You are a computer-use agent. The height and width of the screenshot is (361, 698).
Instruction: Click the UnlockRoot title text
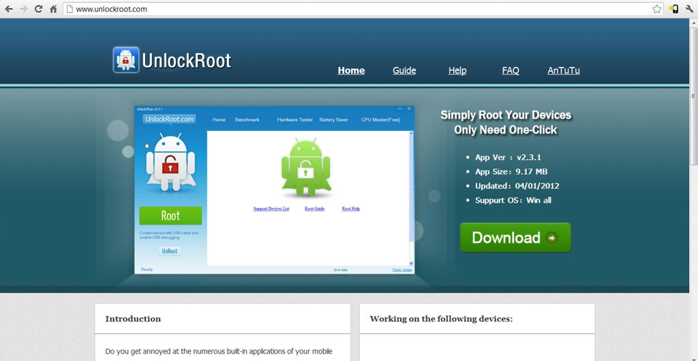click(x=187, y=61)
